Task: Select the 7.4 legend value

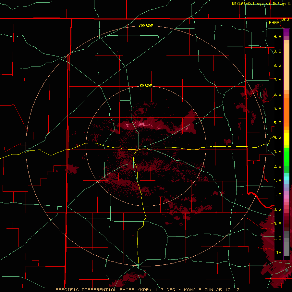Action: point(277,80)
